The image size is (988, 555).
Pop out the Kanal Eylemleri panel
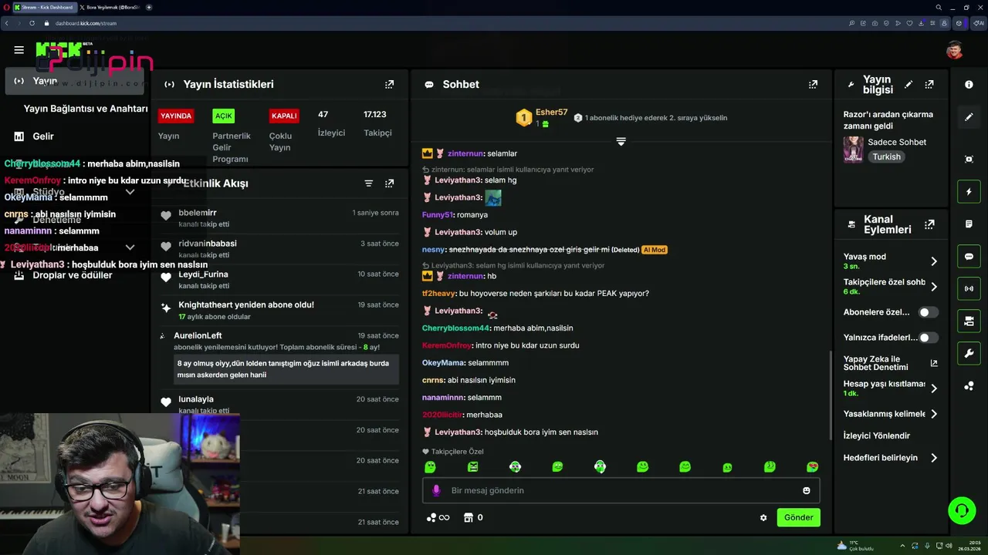(x=929, y=224)
